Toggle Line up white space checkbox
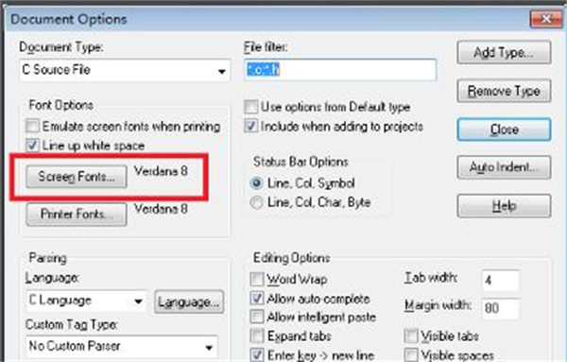This screenshot has height=362, width=567. 32,146
